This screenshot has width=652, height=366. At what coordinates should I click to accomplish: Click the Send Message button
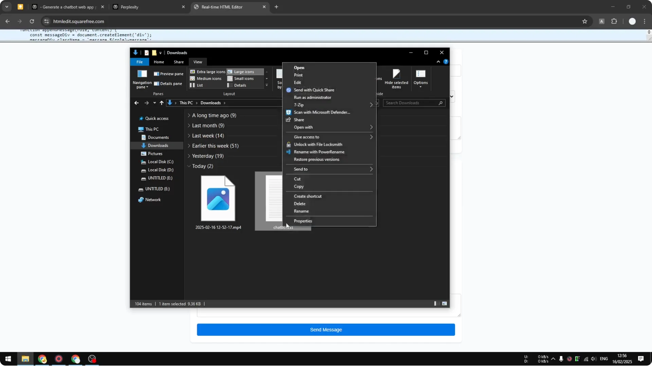click(x=325, y=329)
